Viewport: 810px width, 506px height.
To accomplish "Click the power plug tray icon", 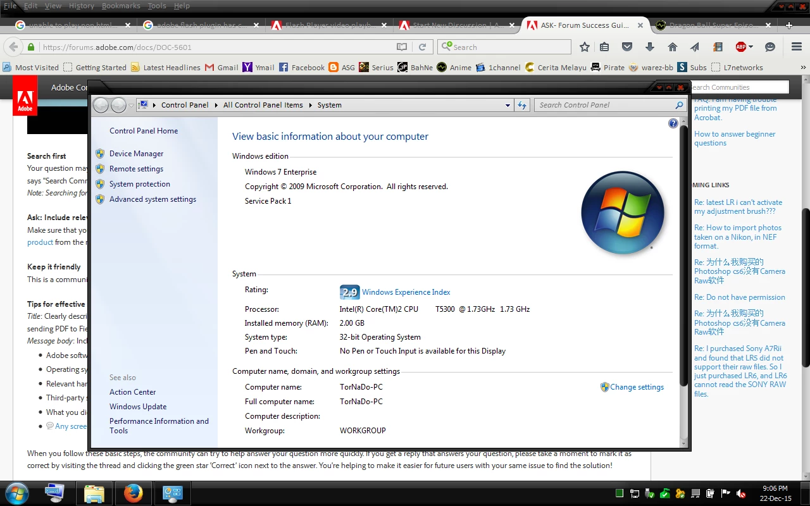I will tap(711, 493).
